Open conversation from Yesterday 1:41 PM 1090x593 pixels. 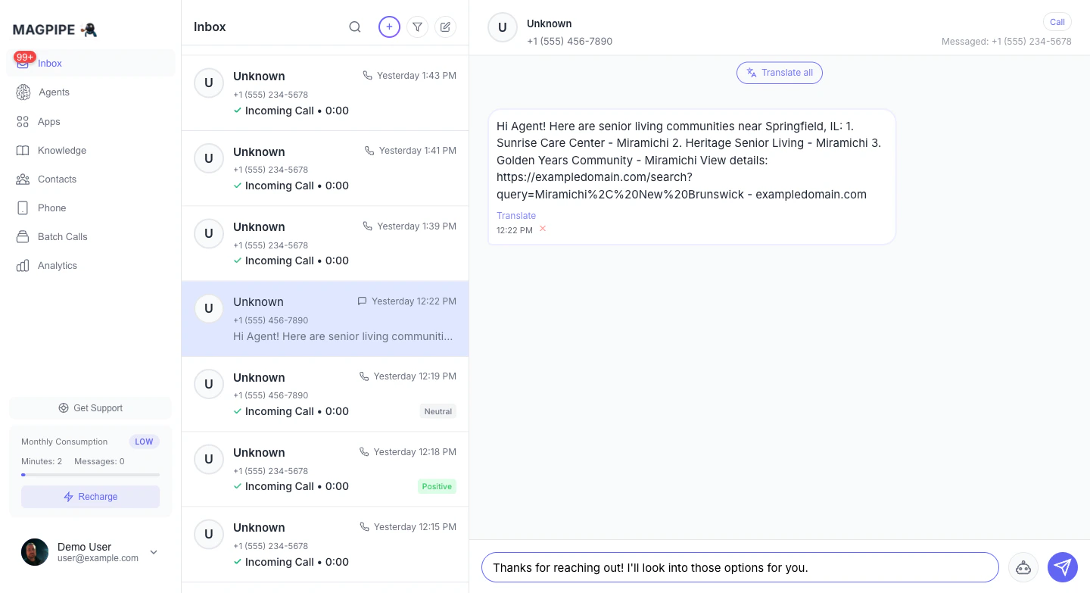[x=325, y=168]
